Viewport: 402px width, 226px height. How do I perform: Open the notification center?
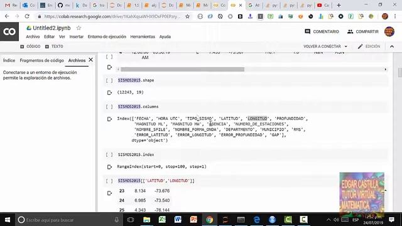point(391,220)
